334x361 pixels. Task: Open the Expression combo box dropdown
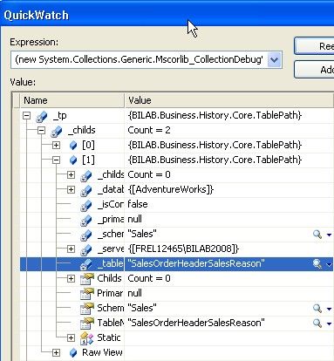click(275, 60)
